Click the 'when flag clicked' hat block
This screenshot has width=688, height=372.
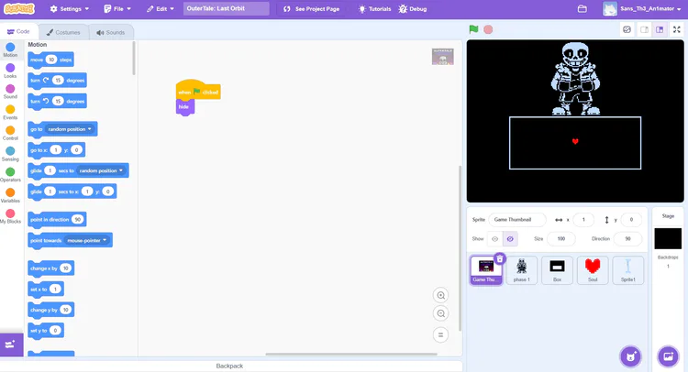(x=198, y=90)
